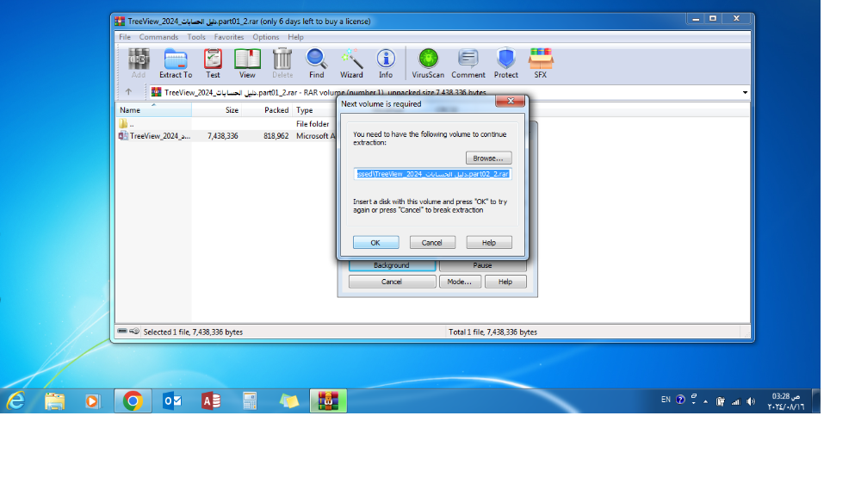Click Background button in extraction window

tap(392, 265)
